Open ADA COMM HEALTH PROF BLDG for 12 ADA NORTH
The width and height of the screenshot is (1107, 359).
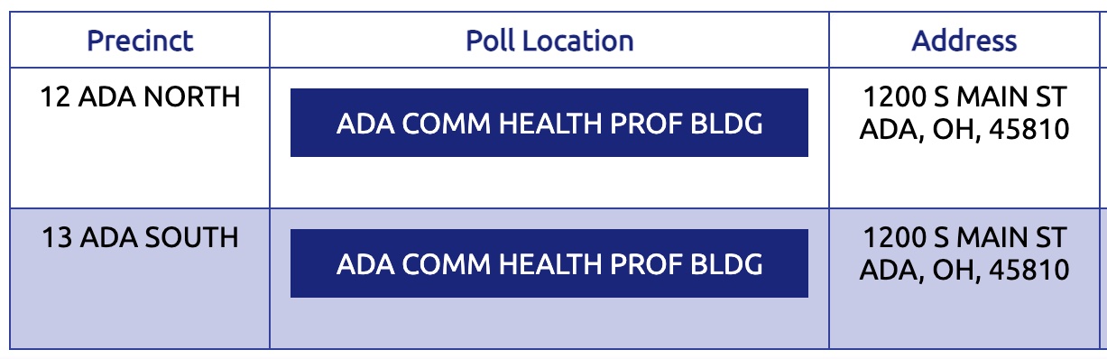click(x=549, y=123)
